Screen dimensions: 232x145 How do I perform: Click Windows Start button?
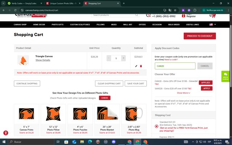tap(4, 142)
